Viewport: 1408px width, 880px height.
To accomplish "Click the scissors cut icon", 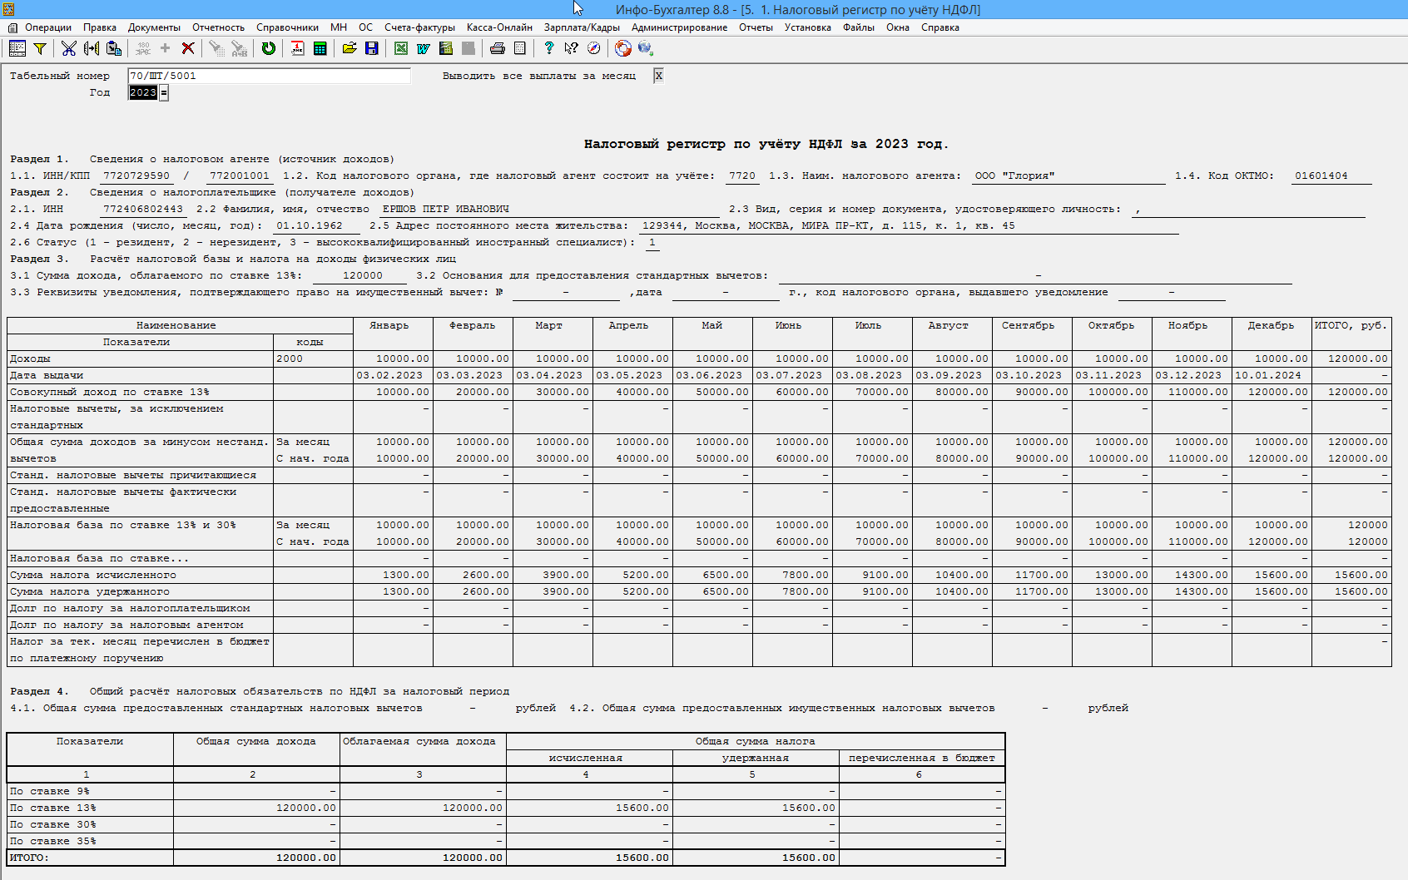I will (x=68, y=48).
